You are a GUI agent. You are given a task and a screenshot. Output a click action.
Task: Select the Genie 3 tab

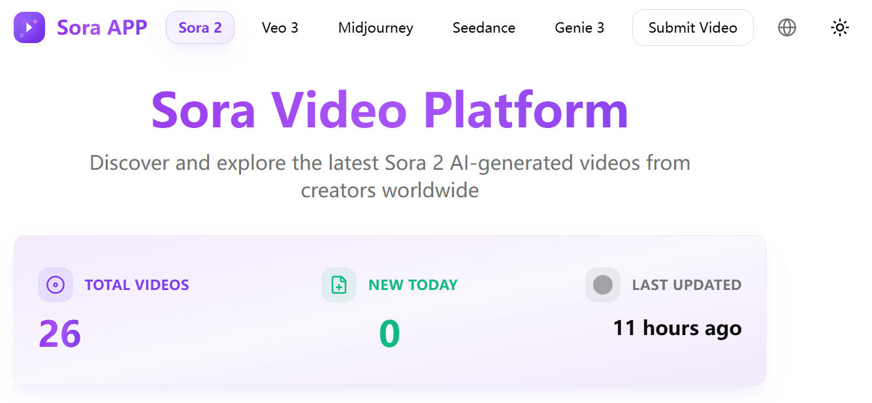tap(579, 27)
